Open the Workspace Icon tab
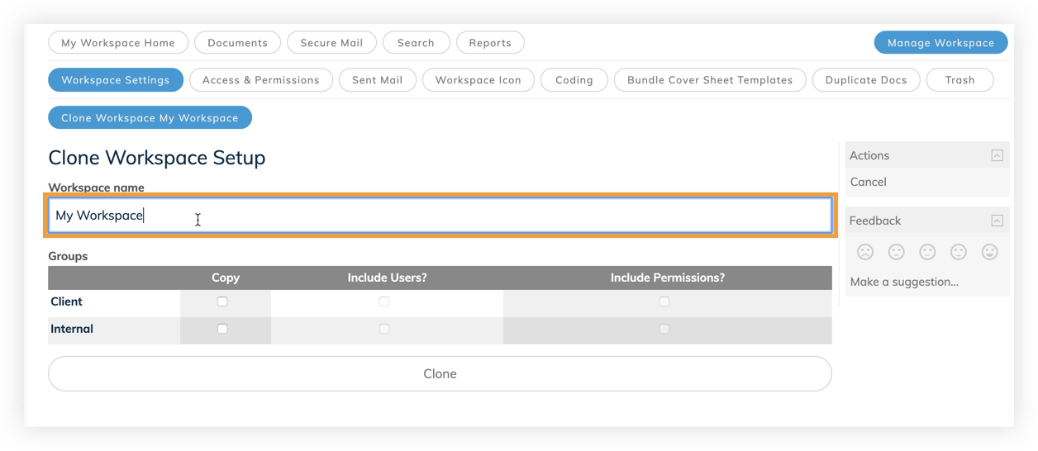1038x451 pixels. (x=479, y=80)
